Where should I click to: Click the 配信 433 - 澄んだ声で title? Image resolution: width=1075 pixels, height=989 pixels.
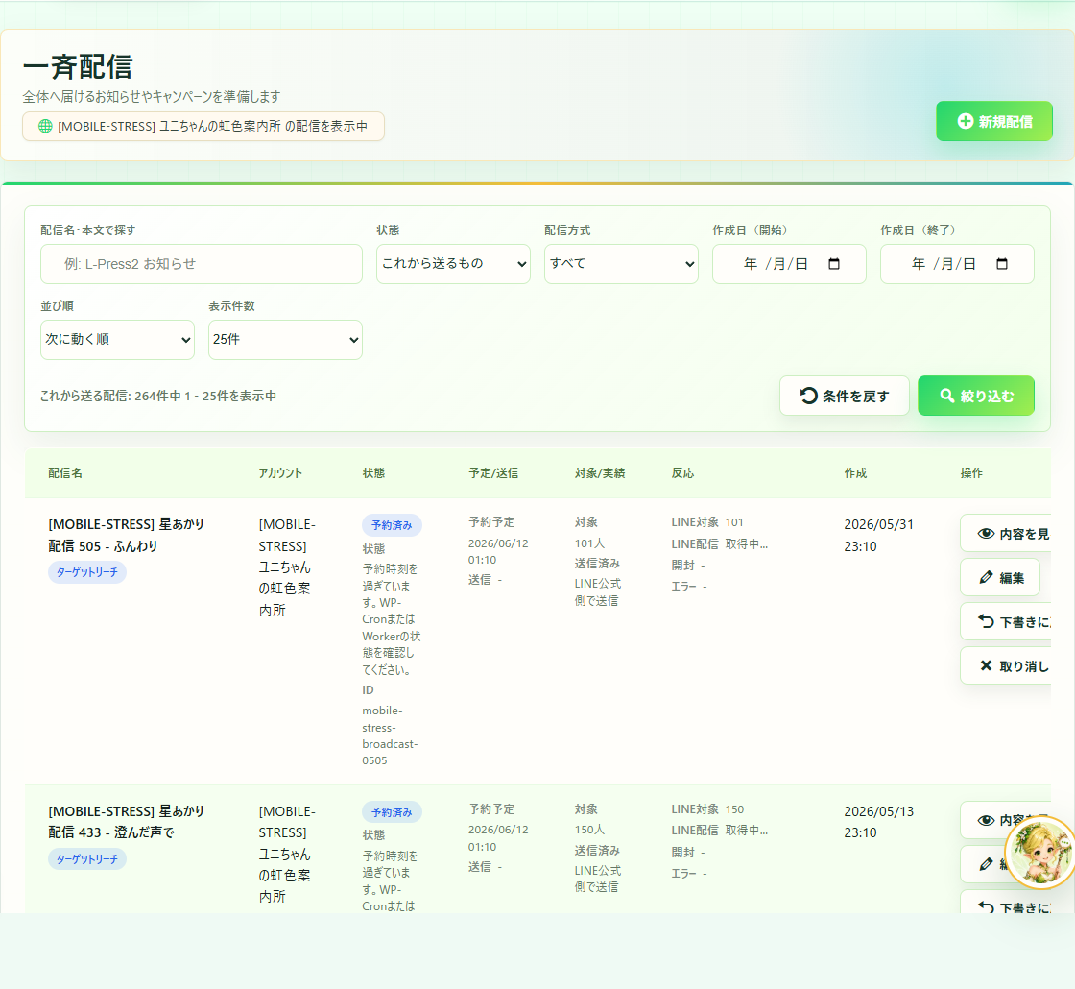pos(126,822)
